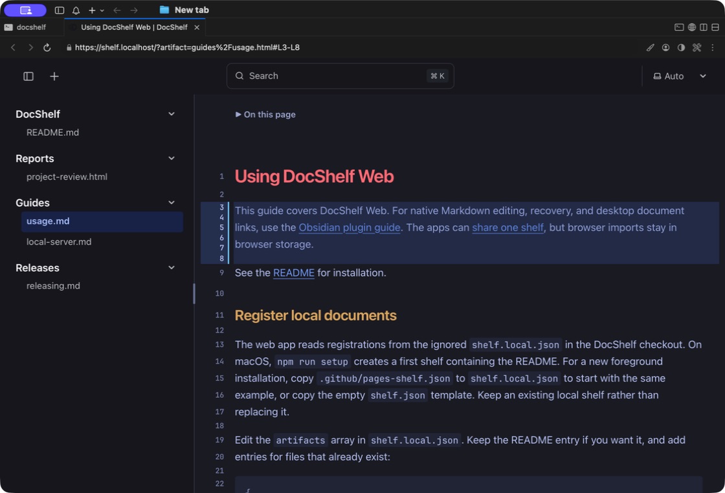Open the three-dot browser menu
Viewport: 725px width, 493px height.
(713, 47)
